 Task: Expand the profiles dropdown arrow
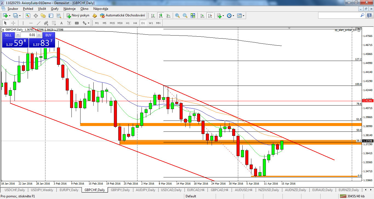[20, 16]
